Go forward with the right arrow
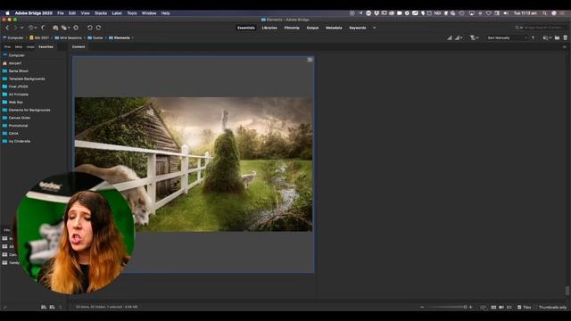 pos(15,28)
